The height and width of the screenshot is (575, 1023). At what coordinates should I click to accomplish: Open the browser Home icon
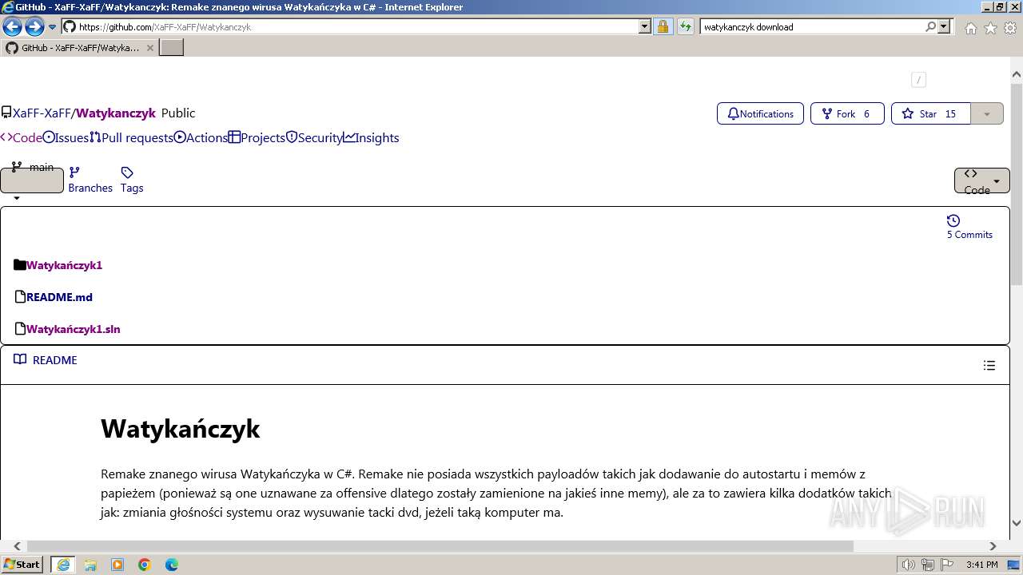[x=970, y=28]
